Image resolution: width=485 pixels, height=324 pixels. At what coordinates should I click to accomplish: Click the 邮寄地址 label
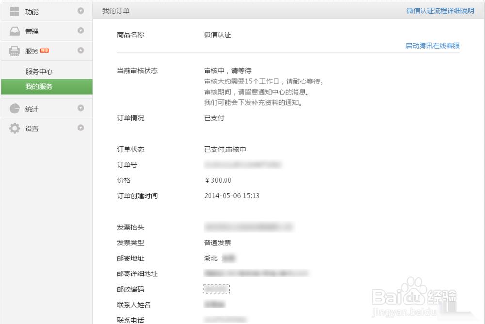pyautogui.click(x=130, y=259)
